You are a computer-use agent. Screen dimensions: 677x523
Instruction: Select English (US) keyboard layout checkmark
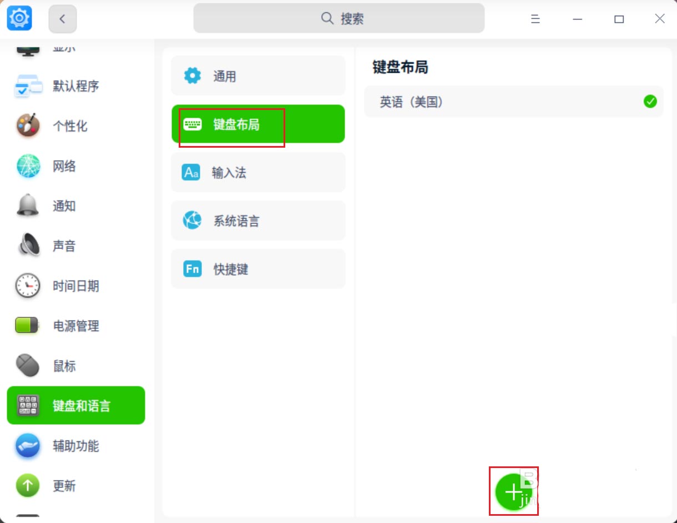(650, 102)
